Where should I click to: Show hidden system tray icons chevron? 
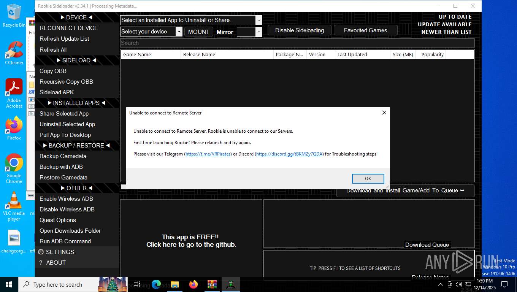(441, 284)
